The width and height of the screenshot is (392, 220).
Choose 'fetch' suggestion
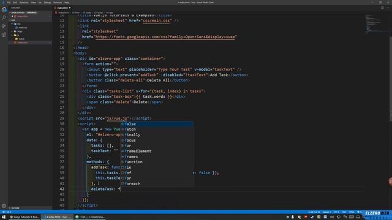point(157,130)
